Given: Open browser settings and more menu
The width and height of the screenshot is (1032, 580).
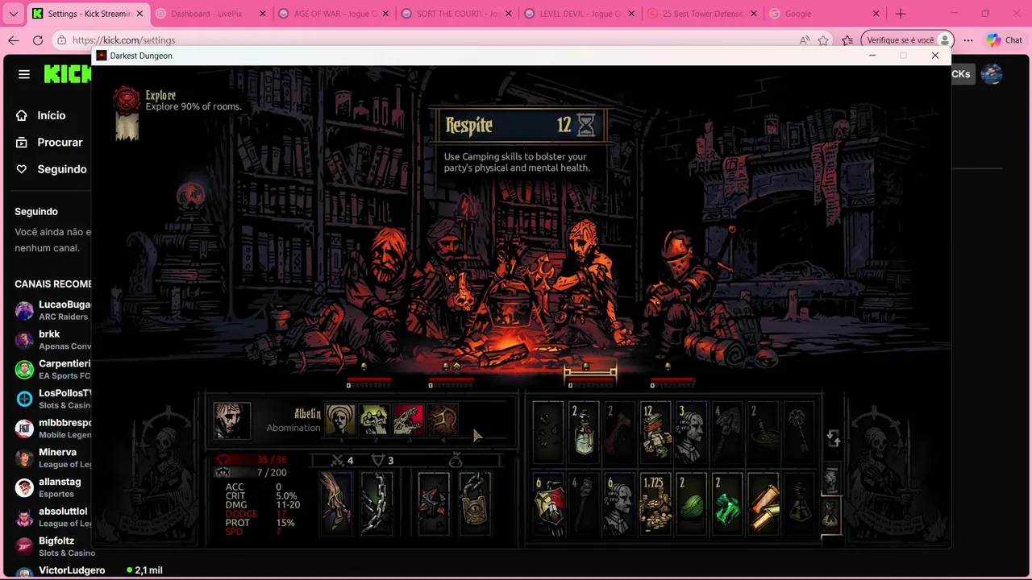Looking at the screenshot, I should [968, 40].
